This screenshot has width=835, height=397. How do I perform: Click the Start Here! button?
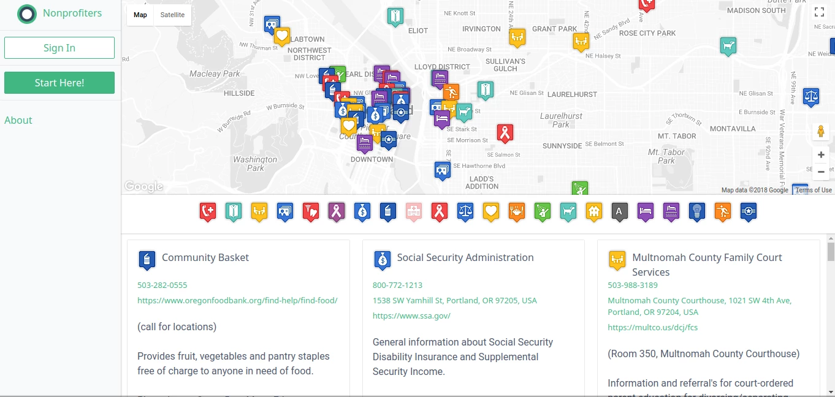59,83
